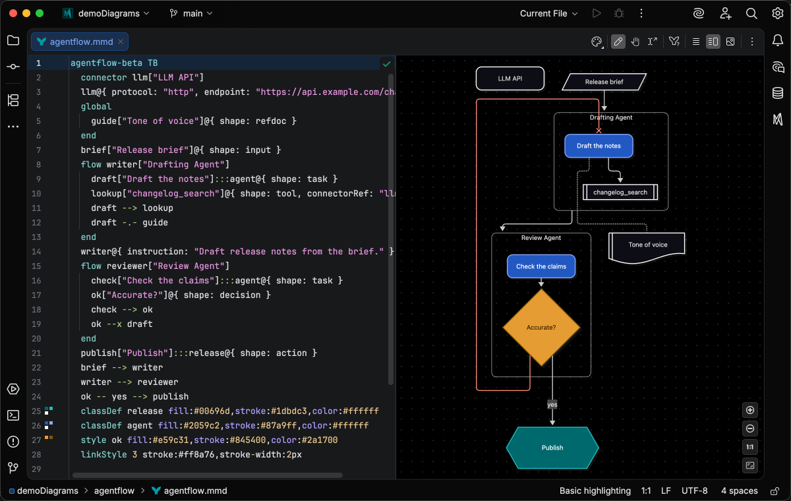
Task: Click the Debug bug icon
Action: (x=618, y=13)
